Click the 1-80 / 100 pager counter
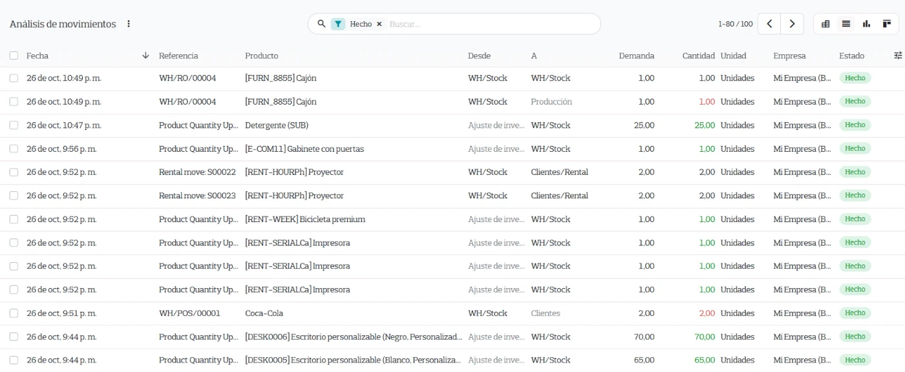 (735, 24)
